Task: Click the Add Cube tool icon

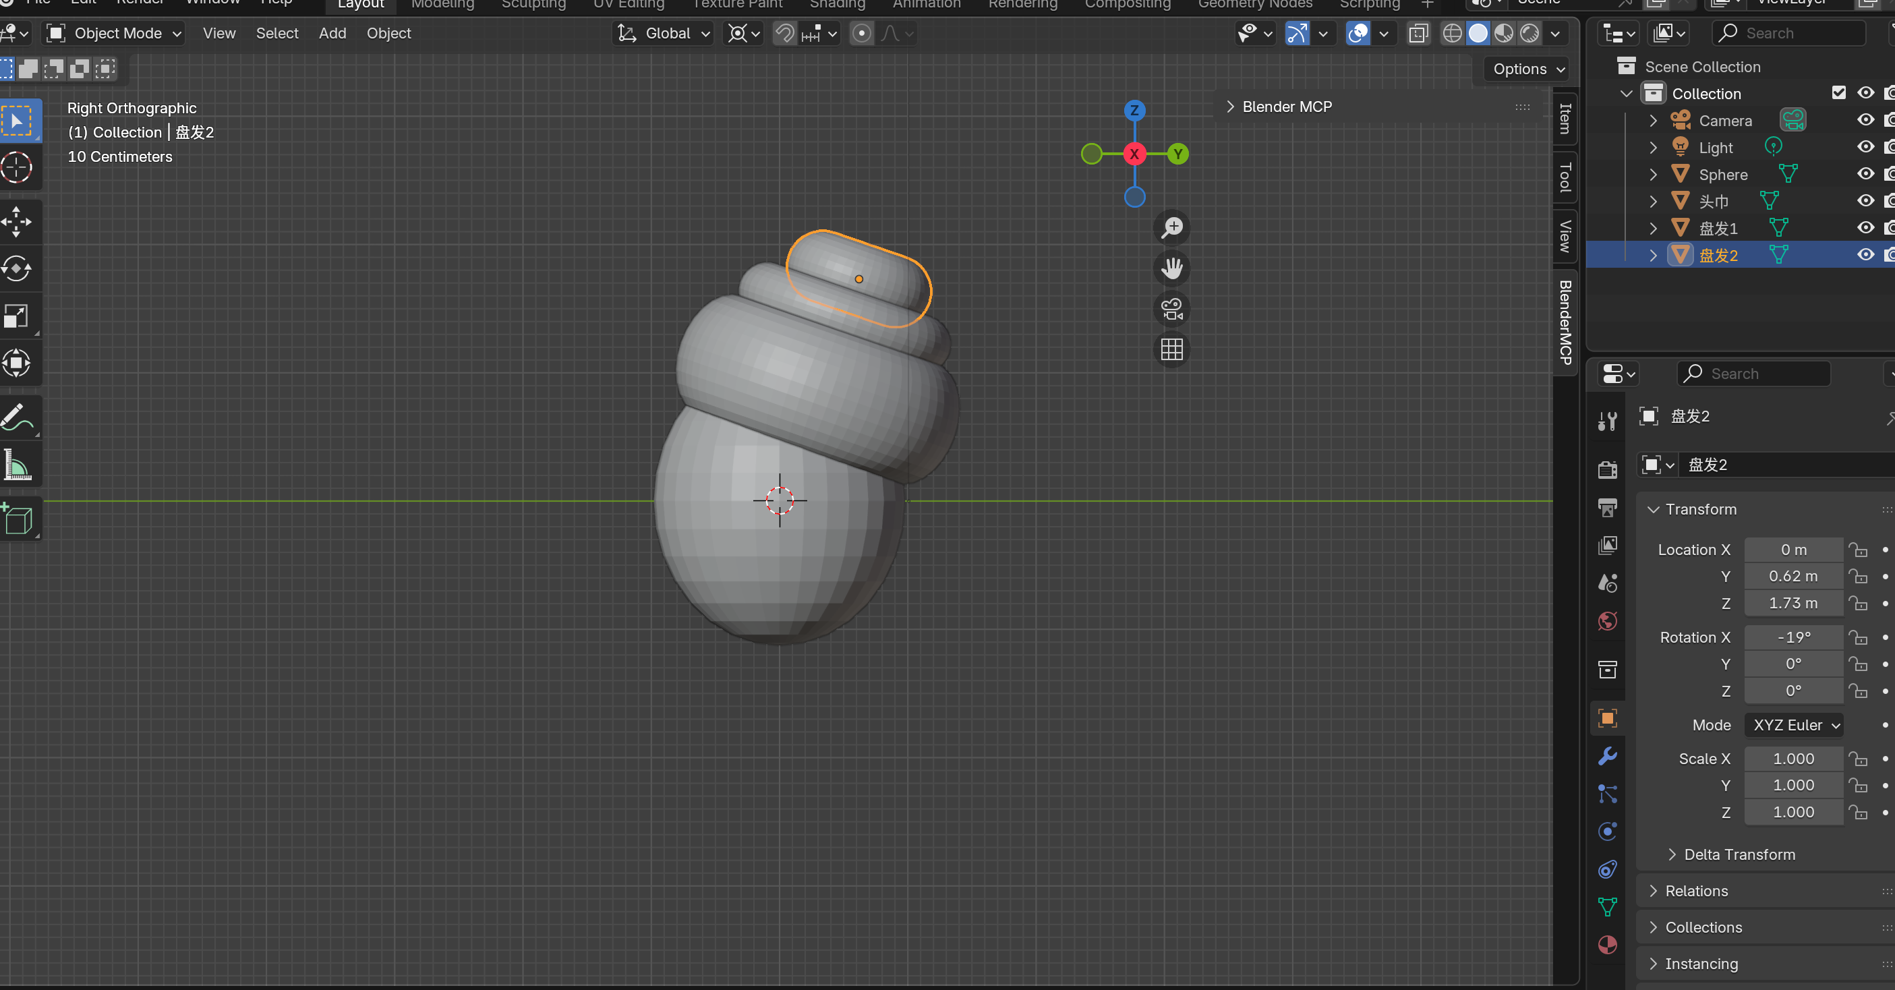Action: (x=17, y=519)
